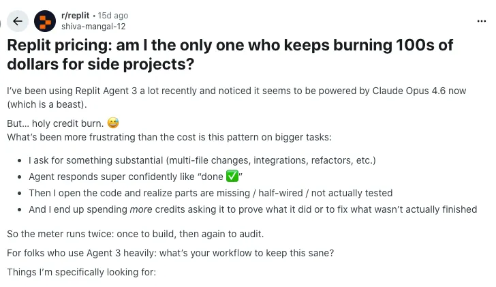The image size is (496, 287).
Task: Open the r/replit community avatar icon
Action: [x=45, y=21]
